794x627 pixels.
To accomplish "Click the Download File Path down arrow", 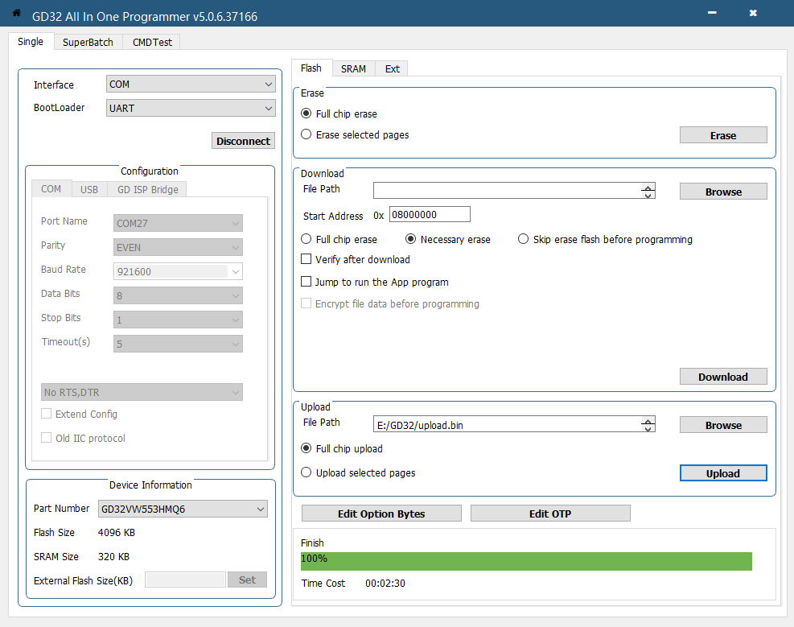I will pyautogui.click(x=648, y=195).
